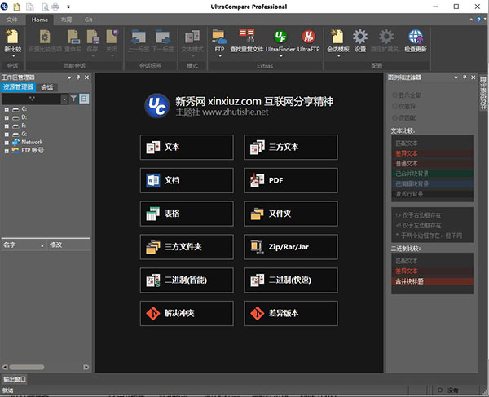Viewport: 489px width, 397px height.
Task: Switch to the Git ribbon tab
Action: [x=89, y=20]
